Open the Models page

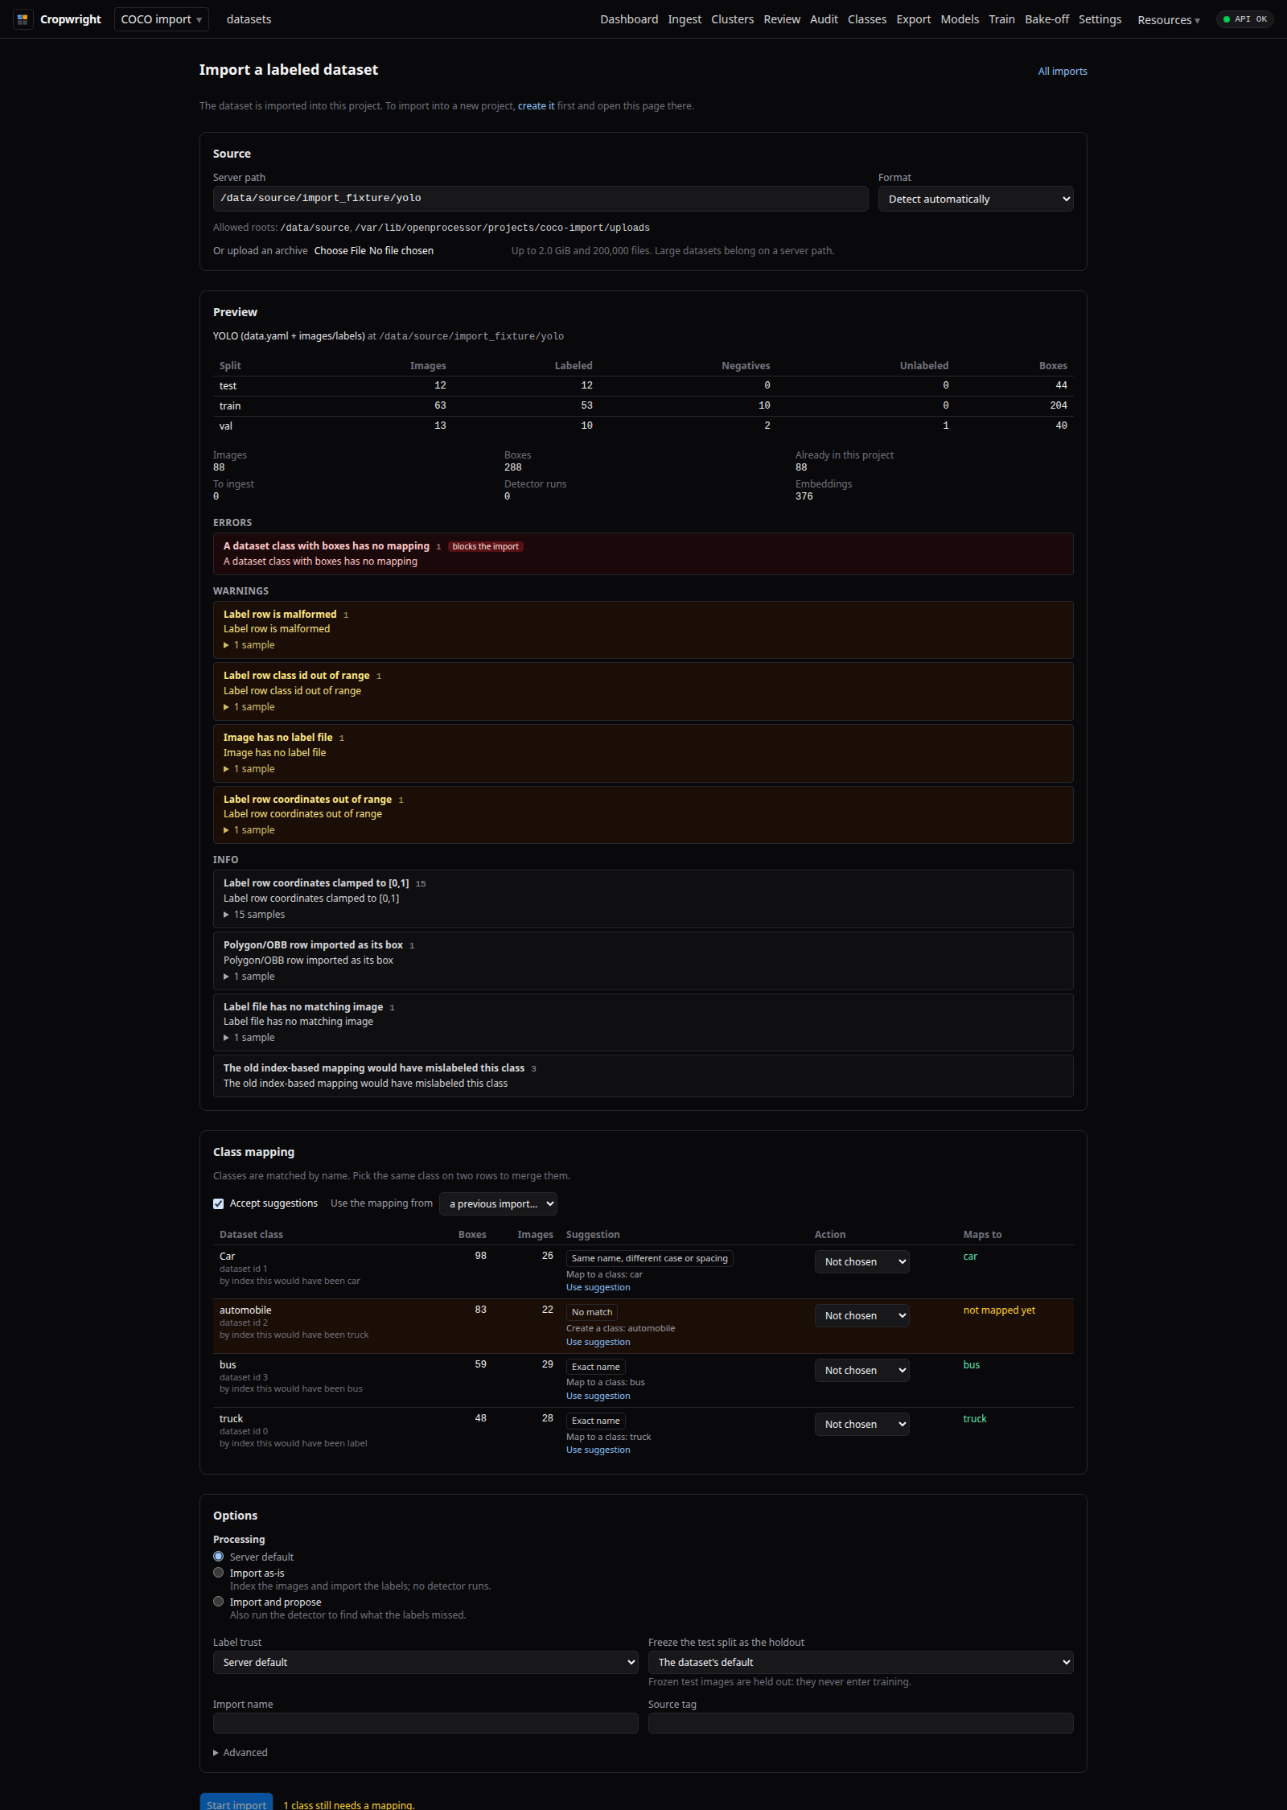[960, 19]
